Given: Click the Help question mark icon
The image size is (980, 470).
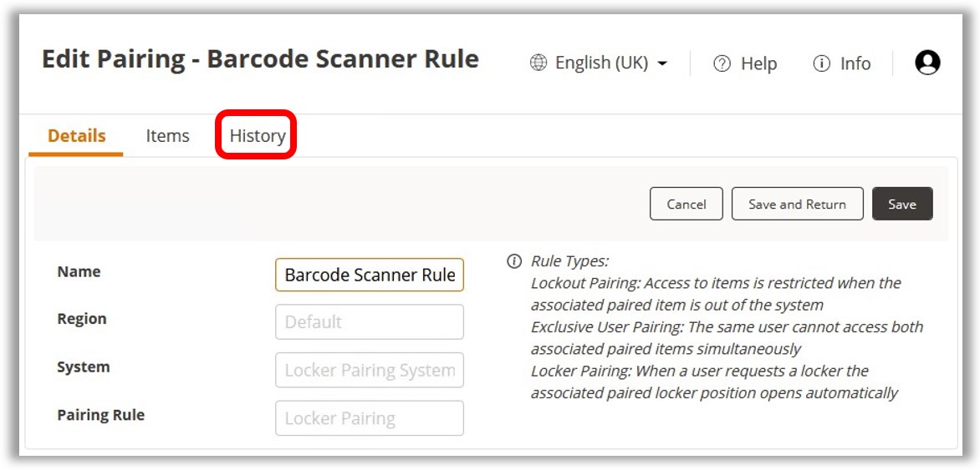Looking at the screenshot, I should pos(722,63).
